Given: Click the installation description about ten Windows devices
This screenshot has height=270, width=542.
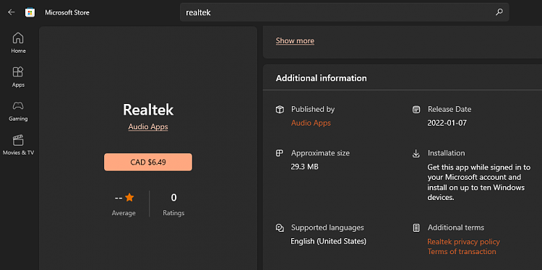Looking at the screenshot, I should click(x=478, y=183).
